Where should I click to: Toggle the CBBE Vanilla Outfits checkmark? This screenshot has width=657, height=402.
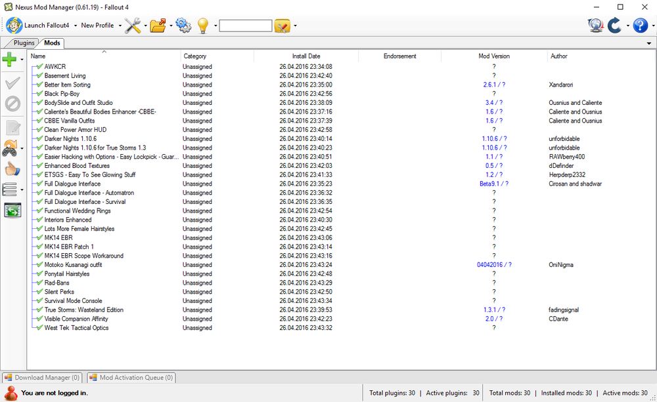pos(40,121)
